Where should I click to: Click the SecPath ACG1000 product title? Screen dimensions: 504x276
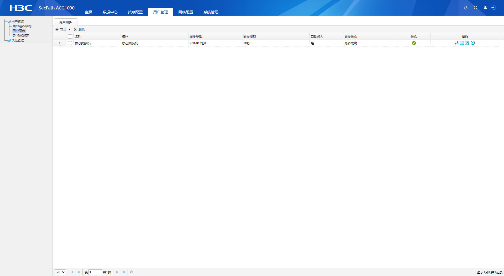pos(57,8)
